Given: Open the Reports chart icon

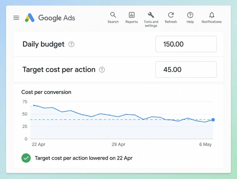Looking at the screenshot, I should point(132,15).
